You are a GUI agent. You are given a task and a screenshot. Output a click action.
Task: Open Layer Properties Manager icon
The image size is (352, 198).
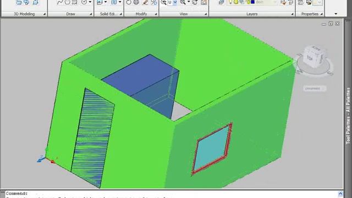[x=221, y=2]
